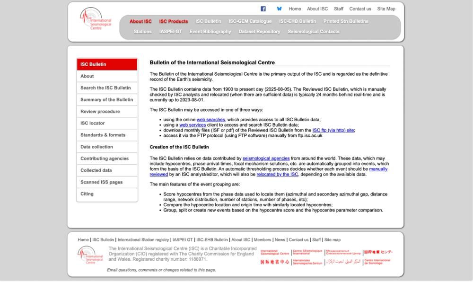This screenshot has height=282, width=473.
Task: Follow the web services link
Action: [x=193, y=125]
